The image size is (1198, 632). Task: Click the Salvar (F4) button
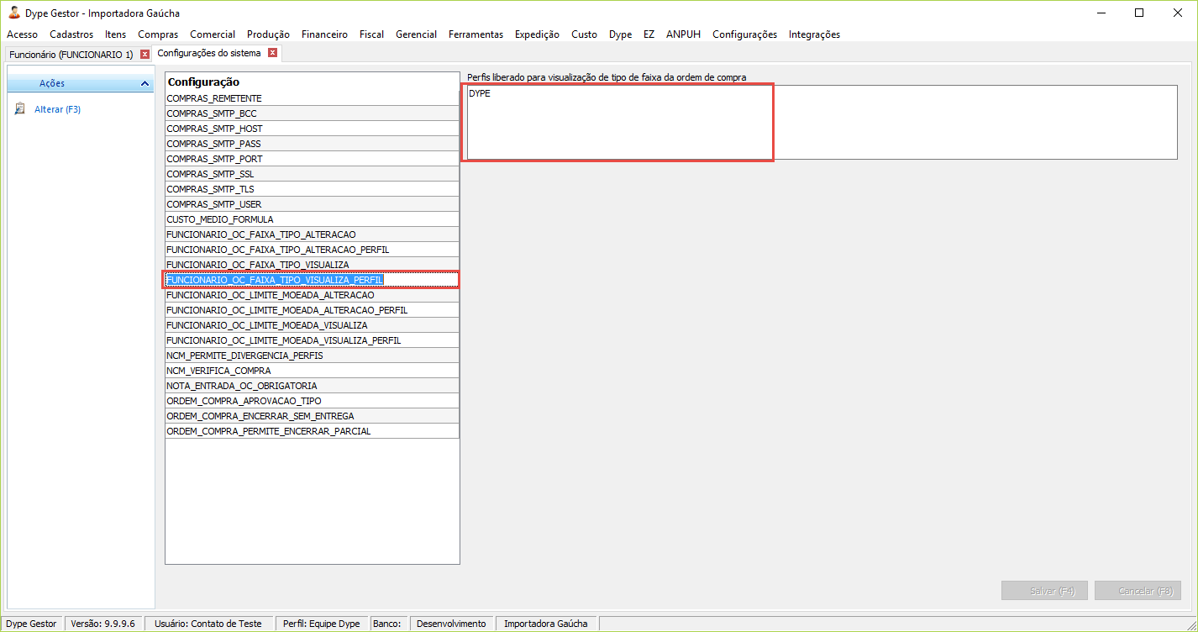pyautogui.click(x=1044, y=591)
